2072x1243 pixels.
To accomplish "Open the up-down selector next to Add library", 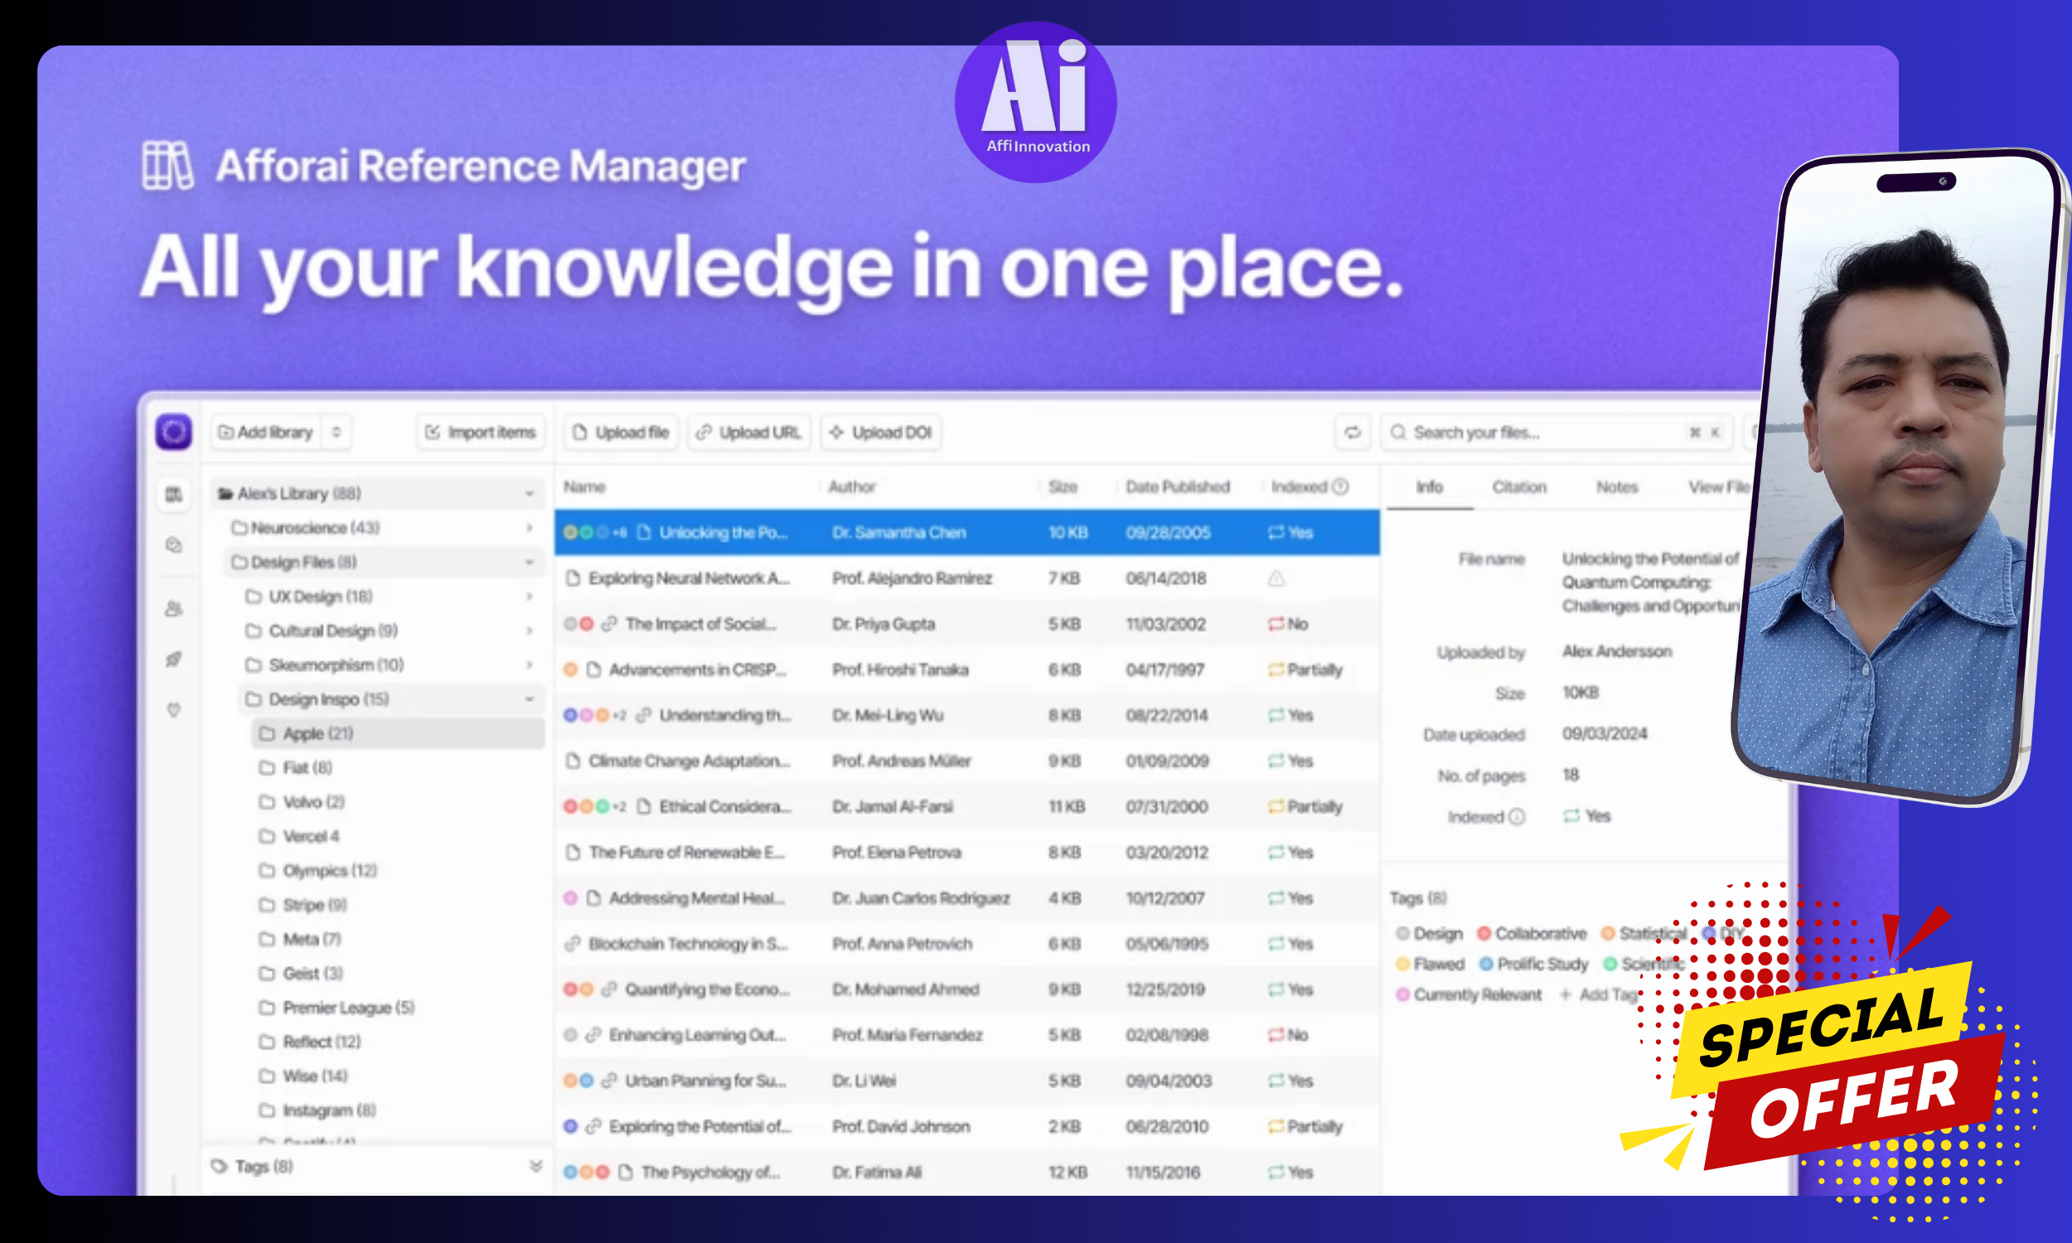I will point(336,433).
